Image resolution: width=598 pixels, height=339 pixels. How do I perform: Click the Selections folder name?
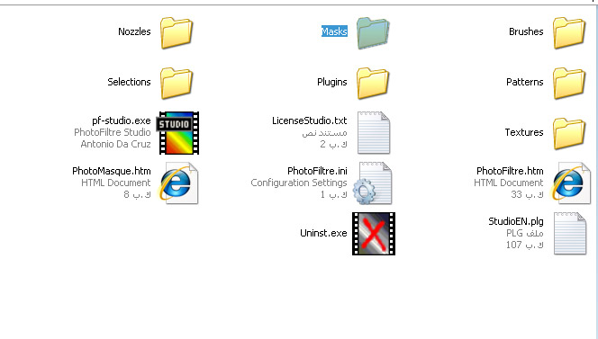tap(129, 82)
